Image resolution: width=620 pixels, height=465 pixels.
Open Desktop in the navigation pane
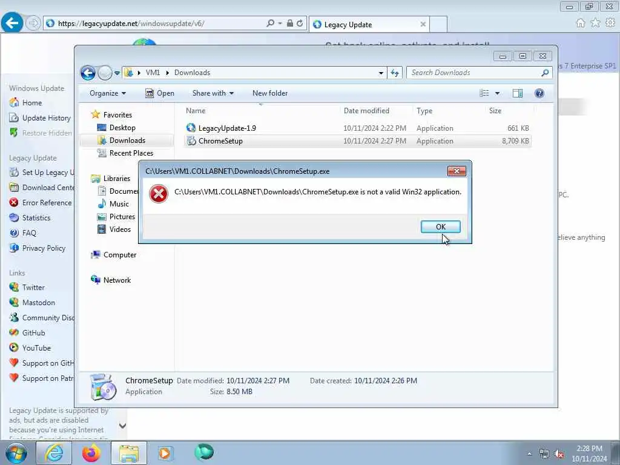[122, 128]
